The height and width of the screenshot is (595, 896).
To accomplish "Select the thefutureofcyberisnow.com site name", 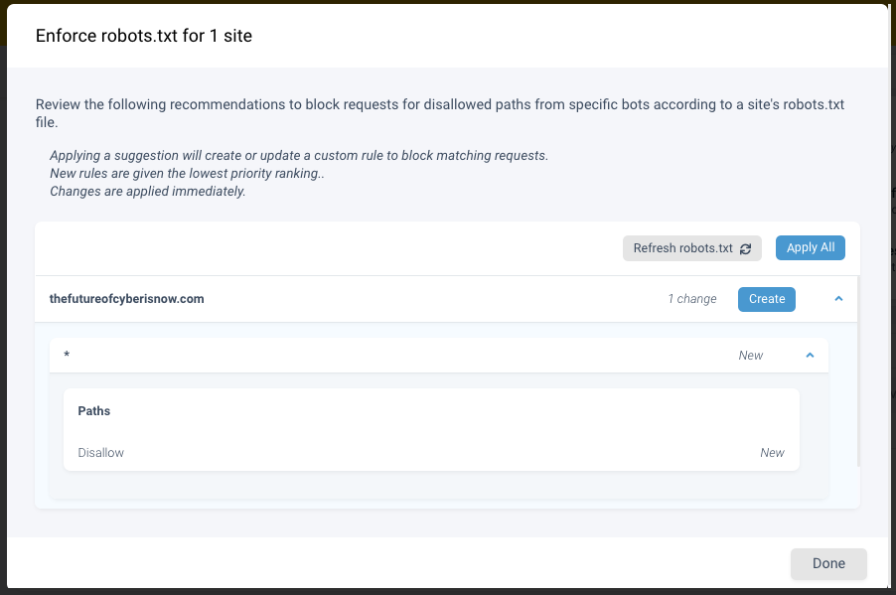I will pos(126,299).
